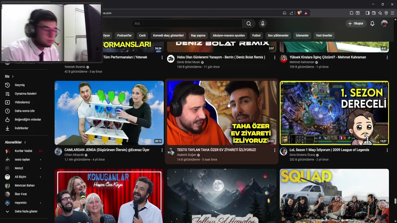Image resolution: width=397 pixels, height=223 pixels.
Task: Open Deniz Bolat Music channel avatar
Action: click(x=171, y=59)
